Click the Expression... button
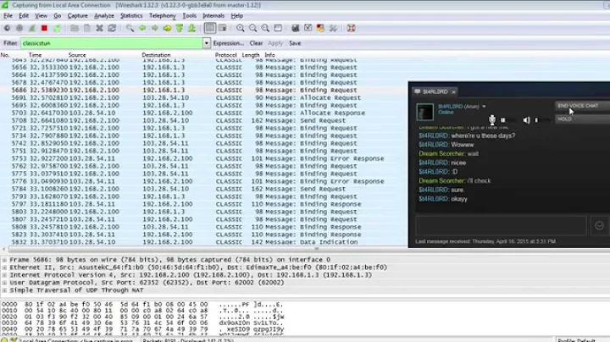 point(229,43)
